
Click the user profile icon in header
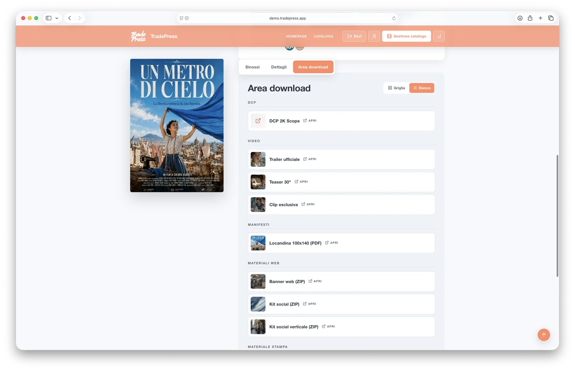[x=374, y=36]
